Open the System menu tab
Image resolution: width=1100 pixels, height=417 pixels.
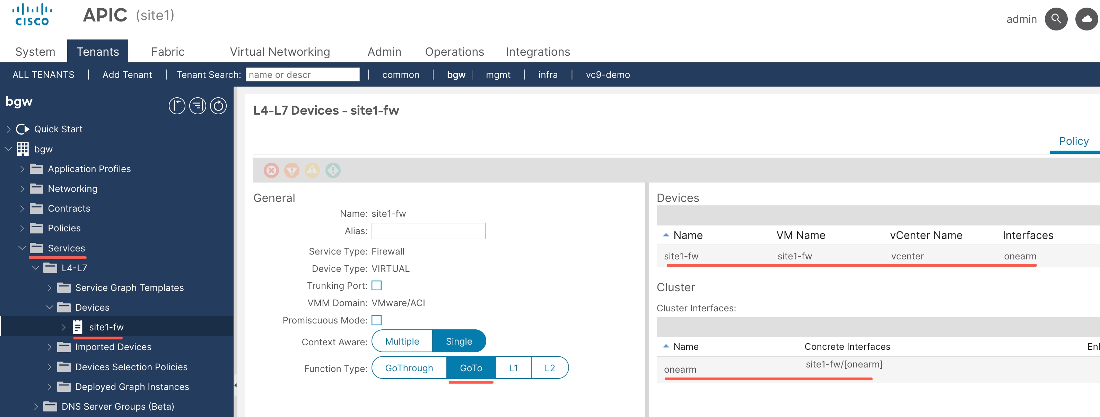coord(35,52)
